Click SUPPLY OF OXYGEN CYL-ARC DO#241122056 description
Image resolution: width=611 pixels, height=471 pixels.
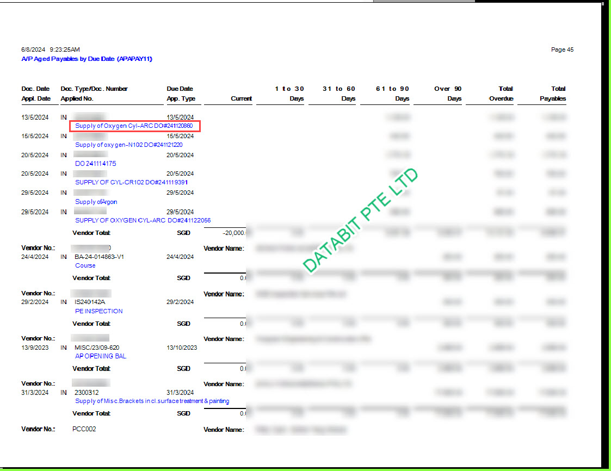(x=143, y=220)
